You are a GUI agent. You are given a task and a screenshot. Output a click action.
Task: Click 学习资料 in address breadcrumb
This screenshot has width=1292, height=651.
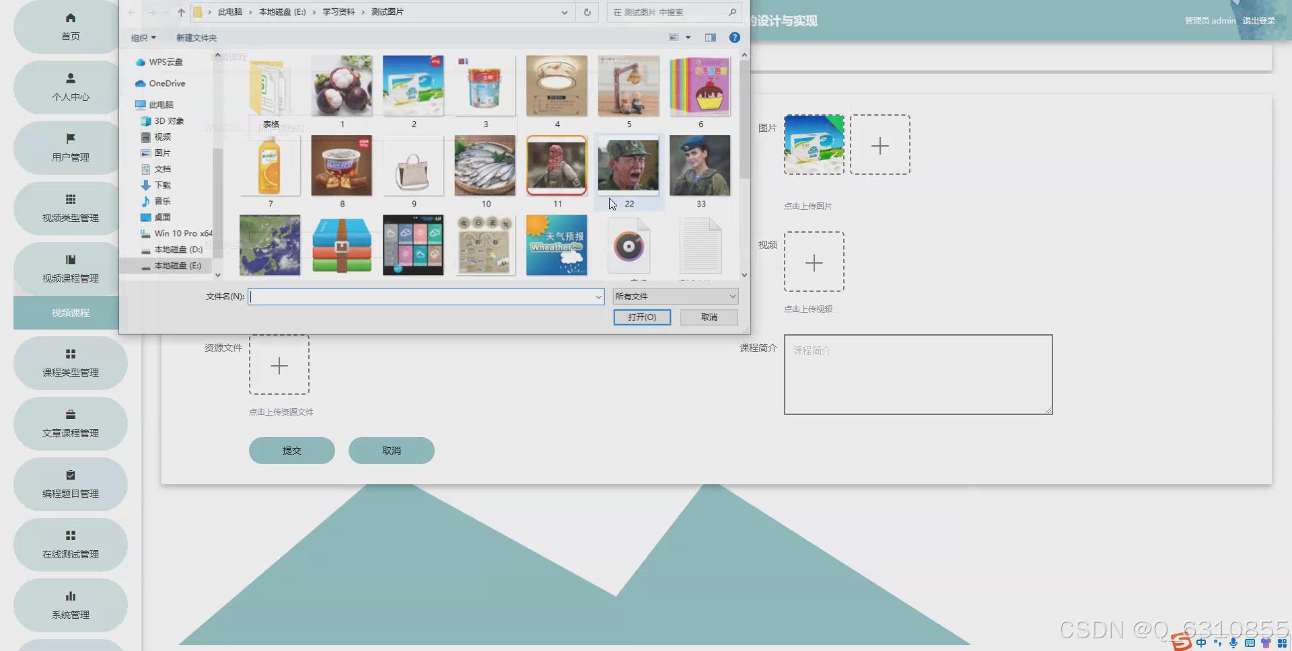click(x=338, y=12)
